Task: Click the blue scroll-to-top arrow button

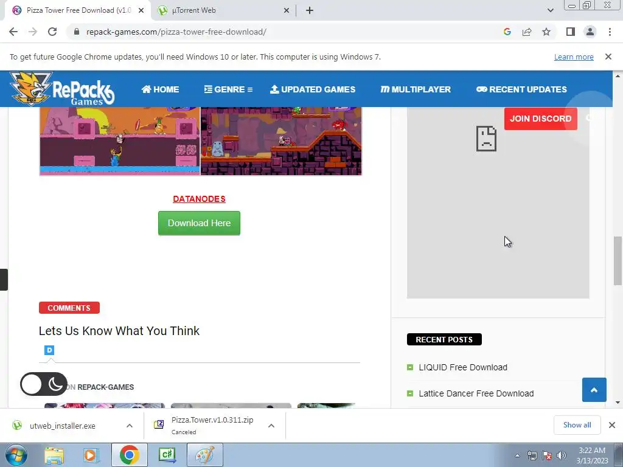Action: (594, 390)
